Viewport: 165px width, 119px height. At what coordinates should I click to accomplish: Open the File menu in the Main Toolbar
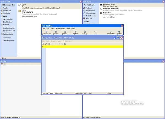pos(43,29)
